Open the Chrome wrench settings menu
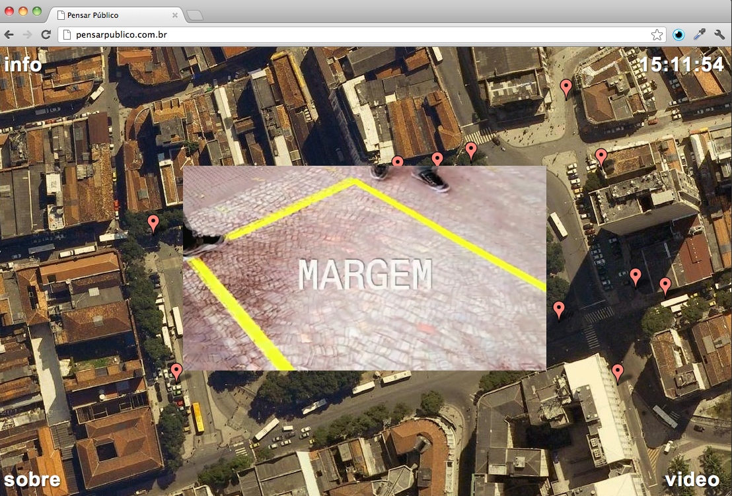Viewport: 732px width, 496px height. coord(719,34)
